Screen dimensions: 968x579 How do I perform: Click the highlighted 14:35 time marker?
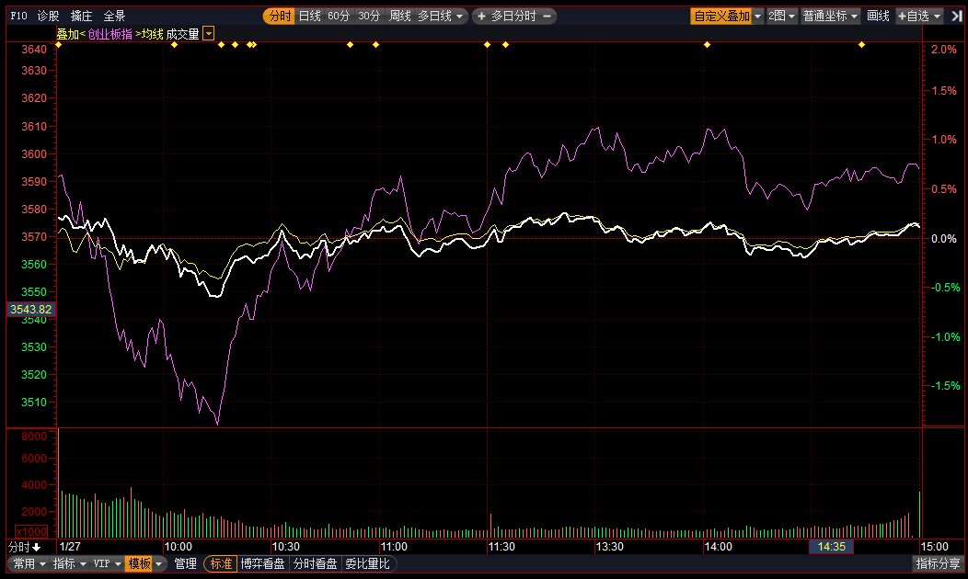tap(832, 547)
